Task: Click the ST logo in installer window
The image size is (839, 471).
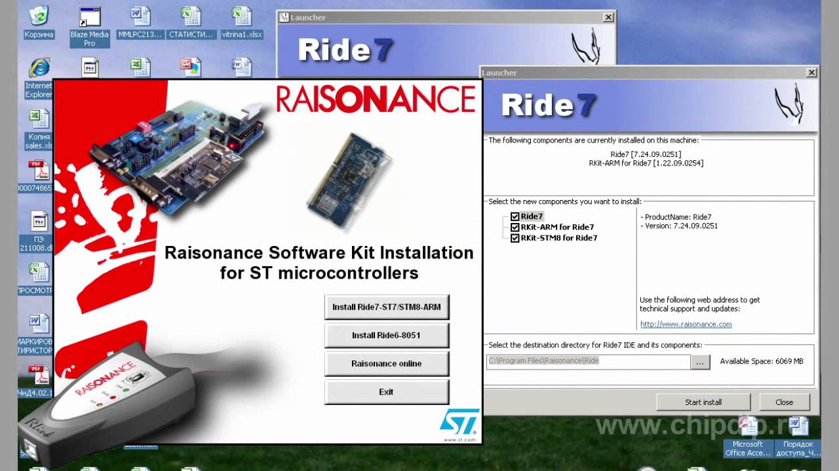Action: (x=459, y=422)
